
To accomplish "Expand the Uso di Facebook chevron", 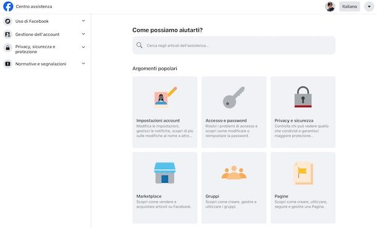I will pos(83,21).
